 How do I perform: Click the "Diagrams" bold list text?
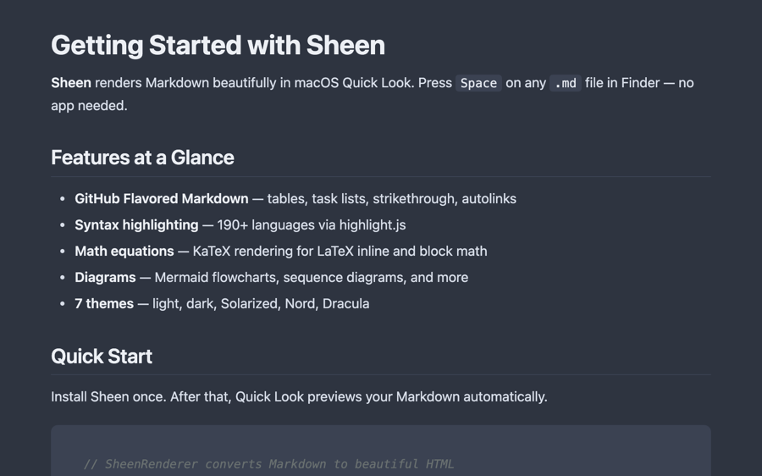click(x=105, y=278)
